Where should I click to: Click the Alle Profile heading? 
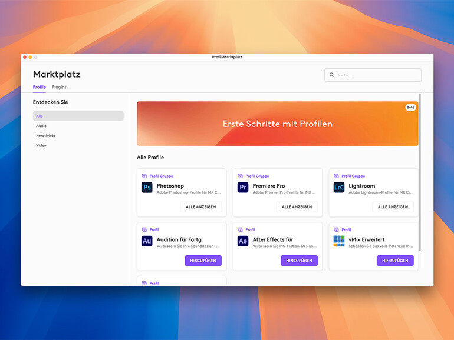pos(150,158)
